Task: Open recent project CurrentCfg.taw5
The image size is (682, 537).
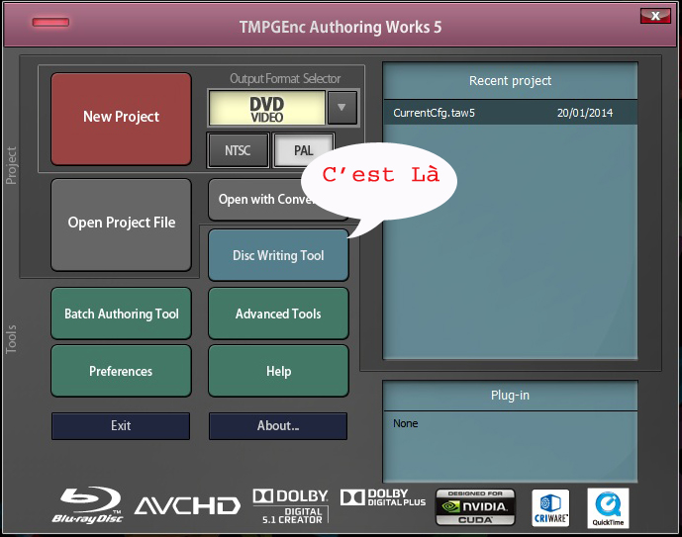Action: pyautogui.click(x=510, y=113)
